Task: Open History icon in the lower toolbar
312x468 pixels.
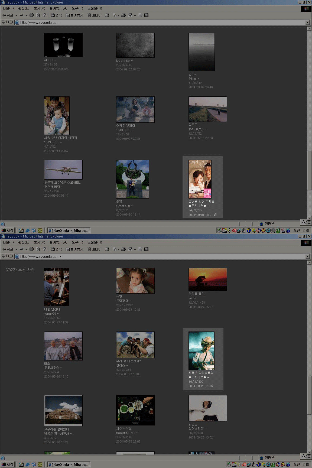Action: pyautogui.click(x=107, y=249)
